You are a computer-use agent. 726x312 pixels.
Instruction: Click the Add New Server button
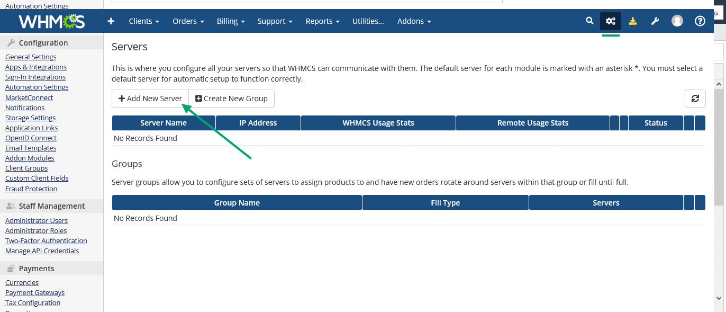point(150,99)
